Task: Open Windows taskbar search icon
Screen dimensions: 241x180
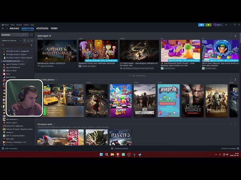Action: click(107, 154)
